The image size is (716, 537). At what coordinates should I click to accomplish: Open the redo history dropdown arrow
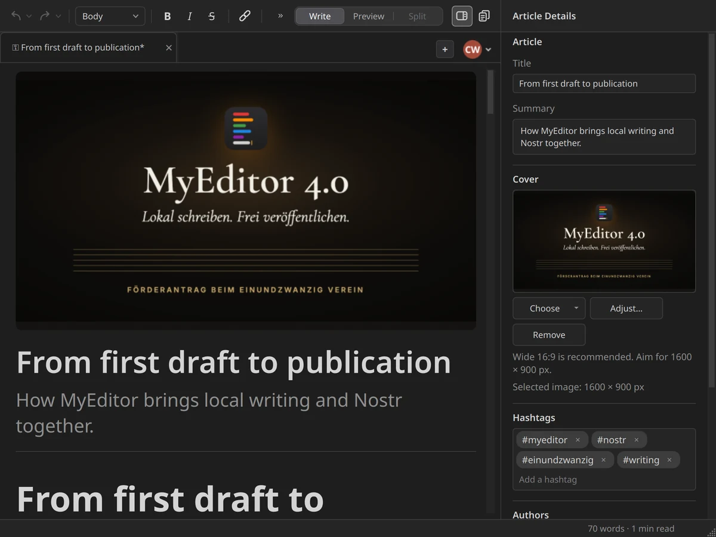[58, 16]
